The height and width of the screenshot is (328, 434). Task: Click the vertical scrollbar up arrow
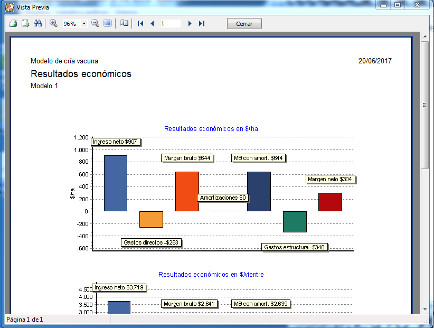(x=425, y=36)
